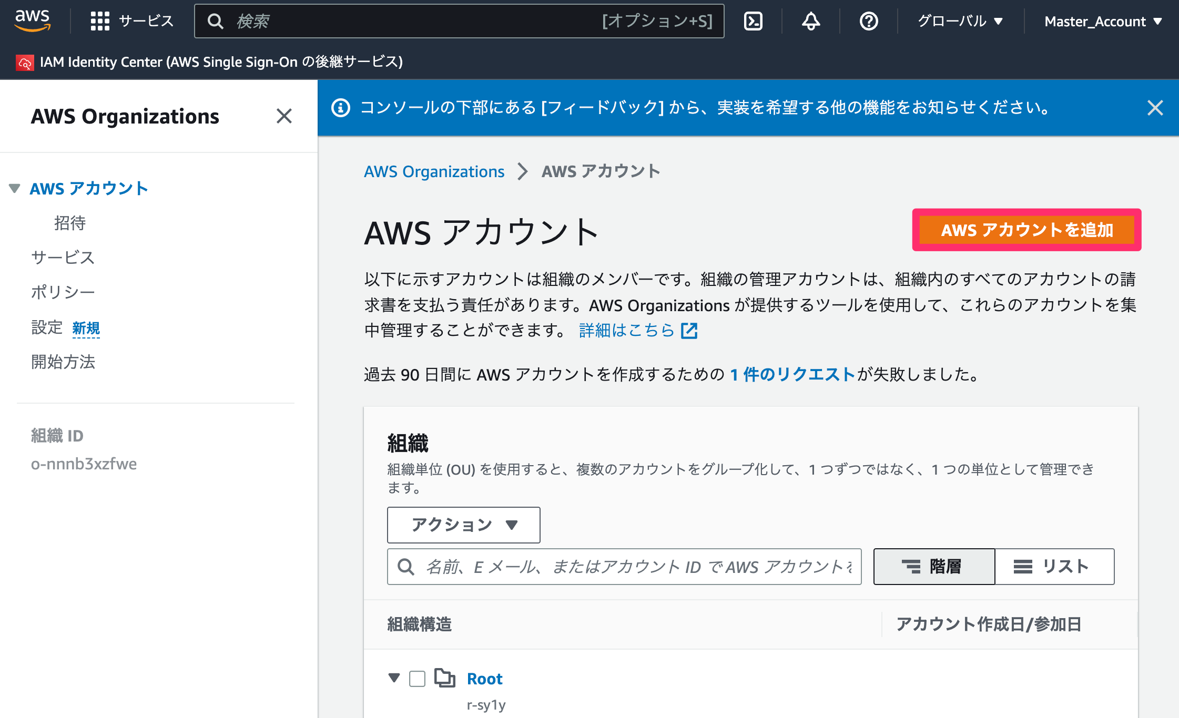The height and width of the screenshot is (718, 1179).
Task: Click the account name search filter field
Action: pyautogui.click(x=624, y=567)
